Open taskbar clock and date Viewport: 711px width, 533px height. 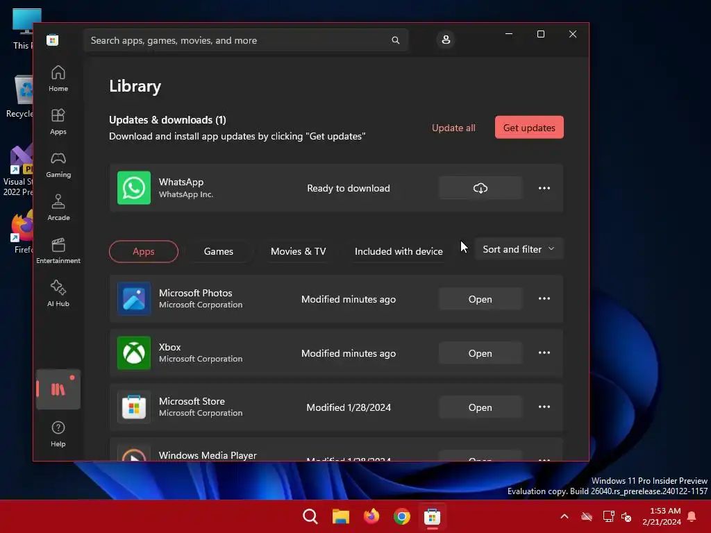pyautogui.click(x=662, y=516)
